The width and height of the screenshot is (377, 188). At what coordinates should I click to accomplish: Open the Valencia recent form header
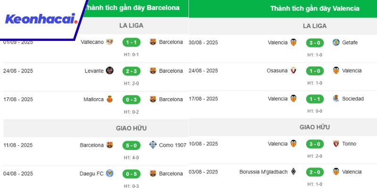pyautogui.click(x=315, y=8)
